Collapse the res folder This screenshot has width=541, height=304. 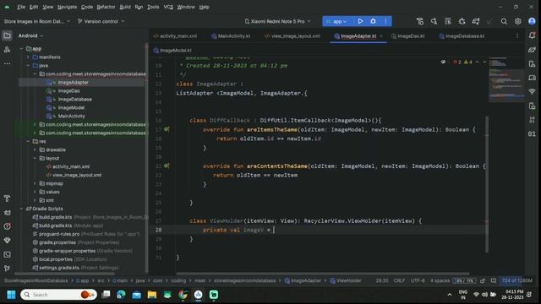[x=28, y=141]
